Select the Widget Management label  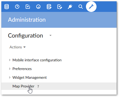[30, 77]
